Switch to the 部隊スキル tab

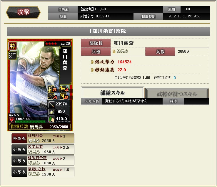[x=112, y=93]
